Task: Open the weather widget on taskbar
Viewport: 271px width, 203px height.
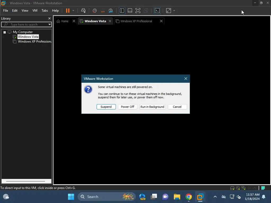Action: pos(6,197)
